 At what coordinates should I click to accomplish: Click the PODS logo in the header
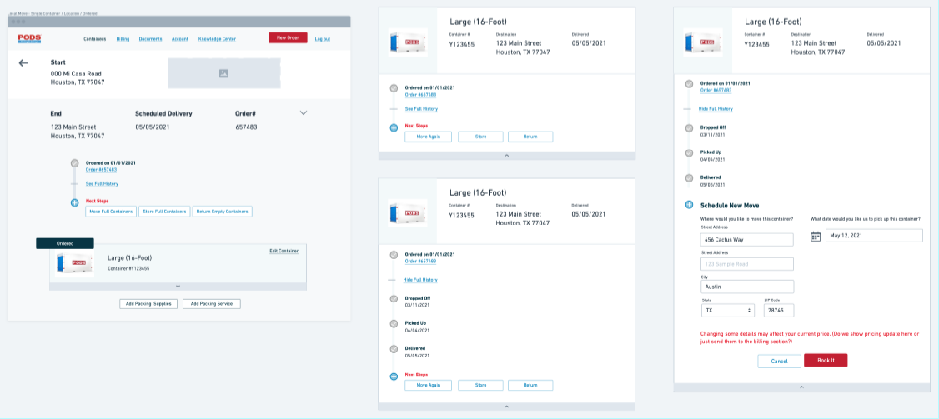29,38
